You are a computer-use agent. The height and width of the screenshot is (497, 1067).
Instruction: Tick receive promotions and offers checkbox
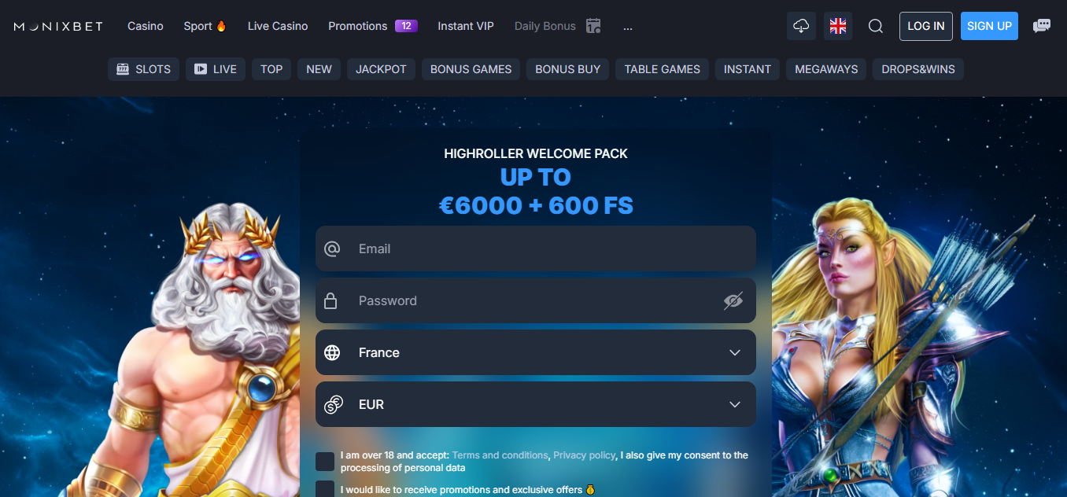tap(325, 489)
